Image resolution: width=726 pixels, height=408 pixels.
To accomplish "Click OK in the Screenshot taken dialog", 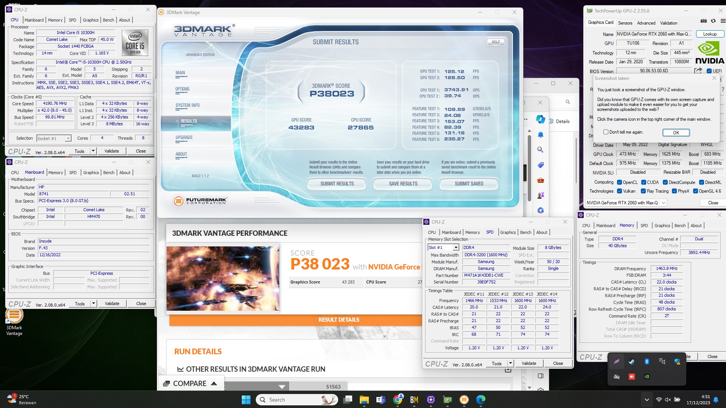I will pyautogui.click(x=676, y=132).
